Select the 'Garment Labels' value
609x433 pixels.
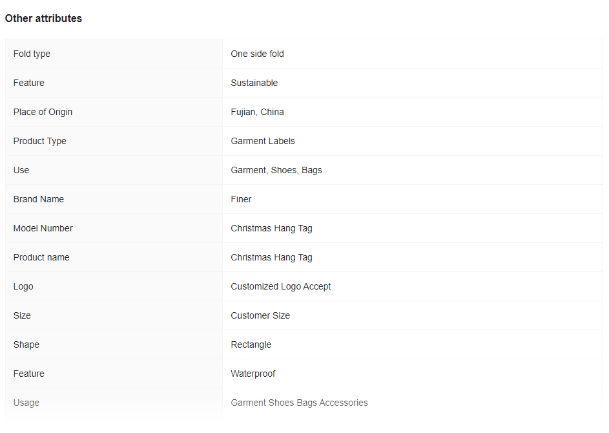(263, 141)
